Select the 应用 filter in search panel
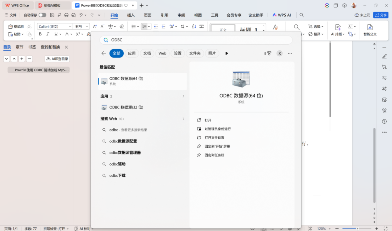 pyautogui.click(x=132, y=53)
